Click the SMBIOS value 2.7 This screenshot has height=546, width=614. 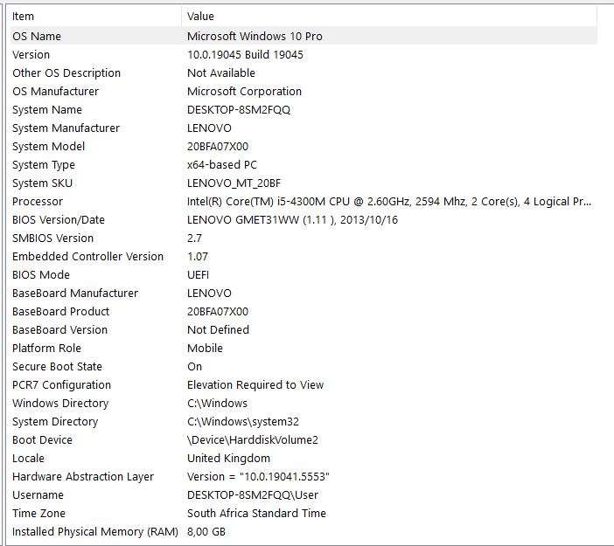click(x=195, y=238)
